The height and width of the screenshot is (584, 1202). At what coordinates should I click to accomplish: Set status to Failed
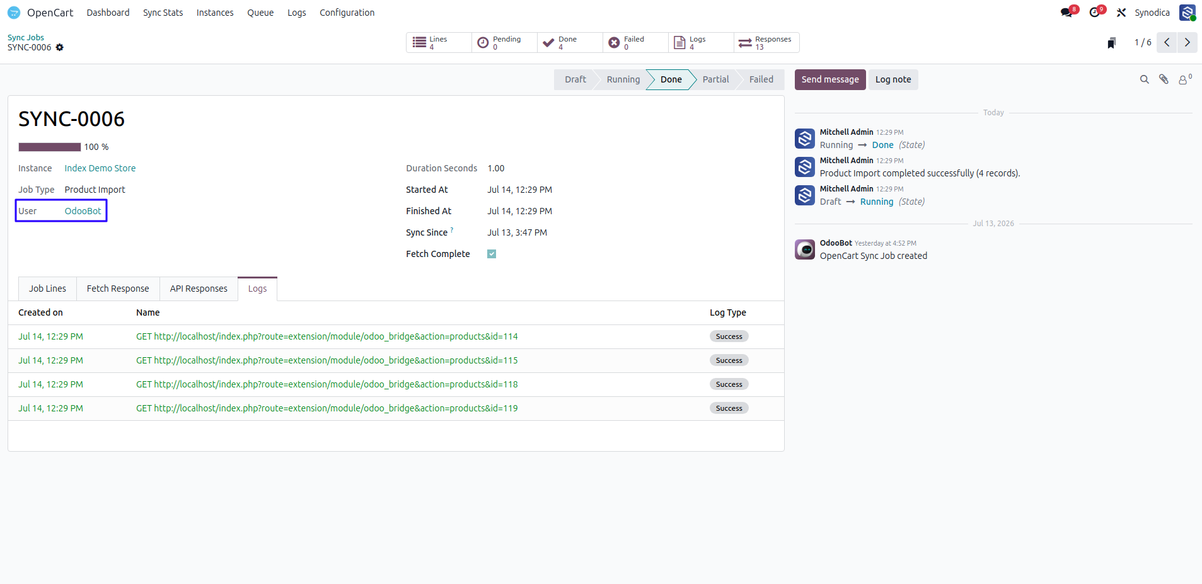click(x=761, y=79)
